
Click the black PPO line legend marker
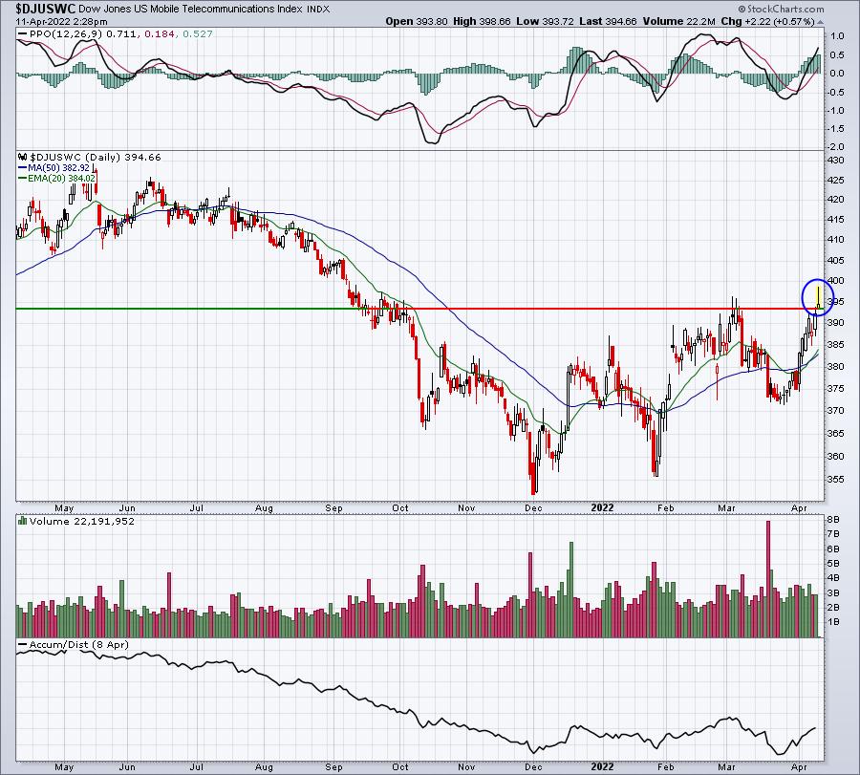(23, 34)
